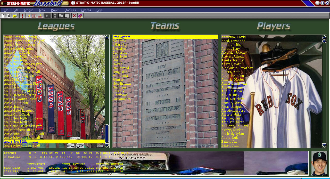This screenshot has height=179, width=330.
Task: Select the California team
Action: [x=120, y=53]
